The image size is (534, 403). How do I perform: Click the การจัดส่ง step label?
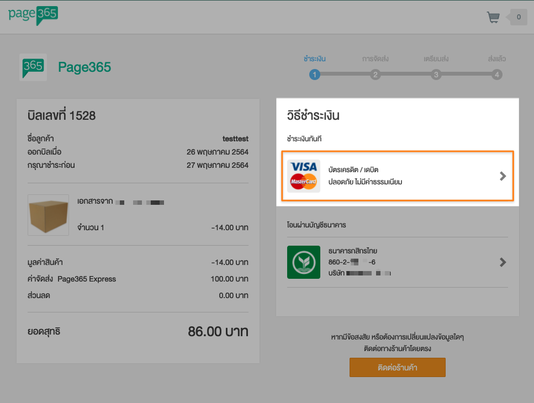coord(376,59)
